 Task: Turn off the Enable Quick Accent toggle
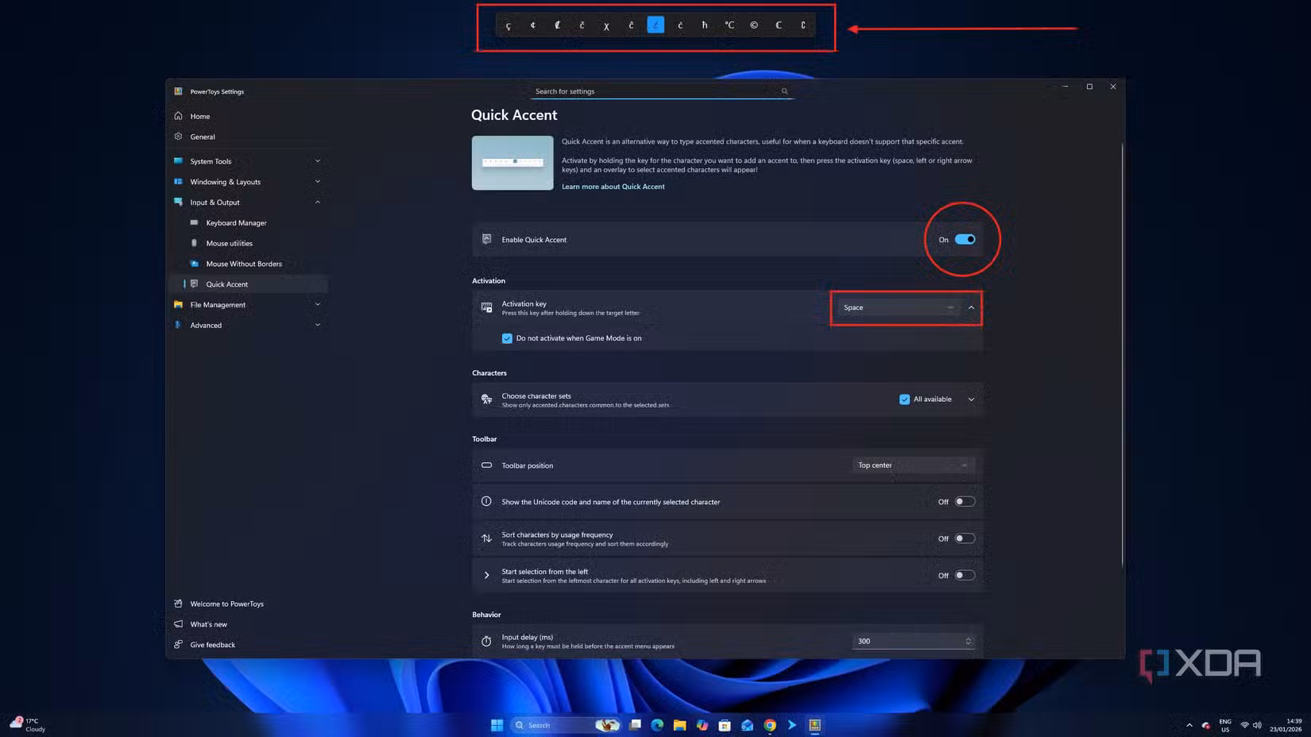(965, 239)
